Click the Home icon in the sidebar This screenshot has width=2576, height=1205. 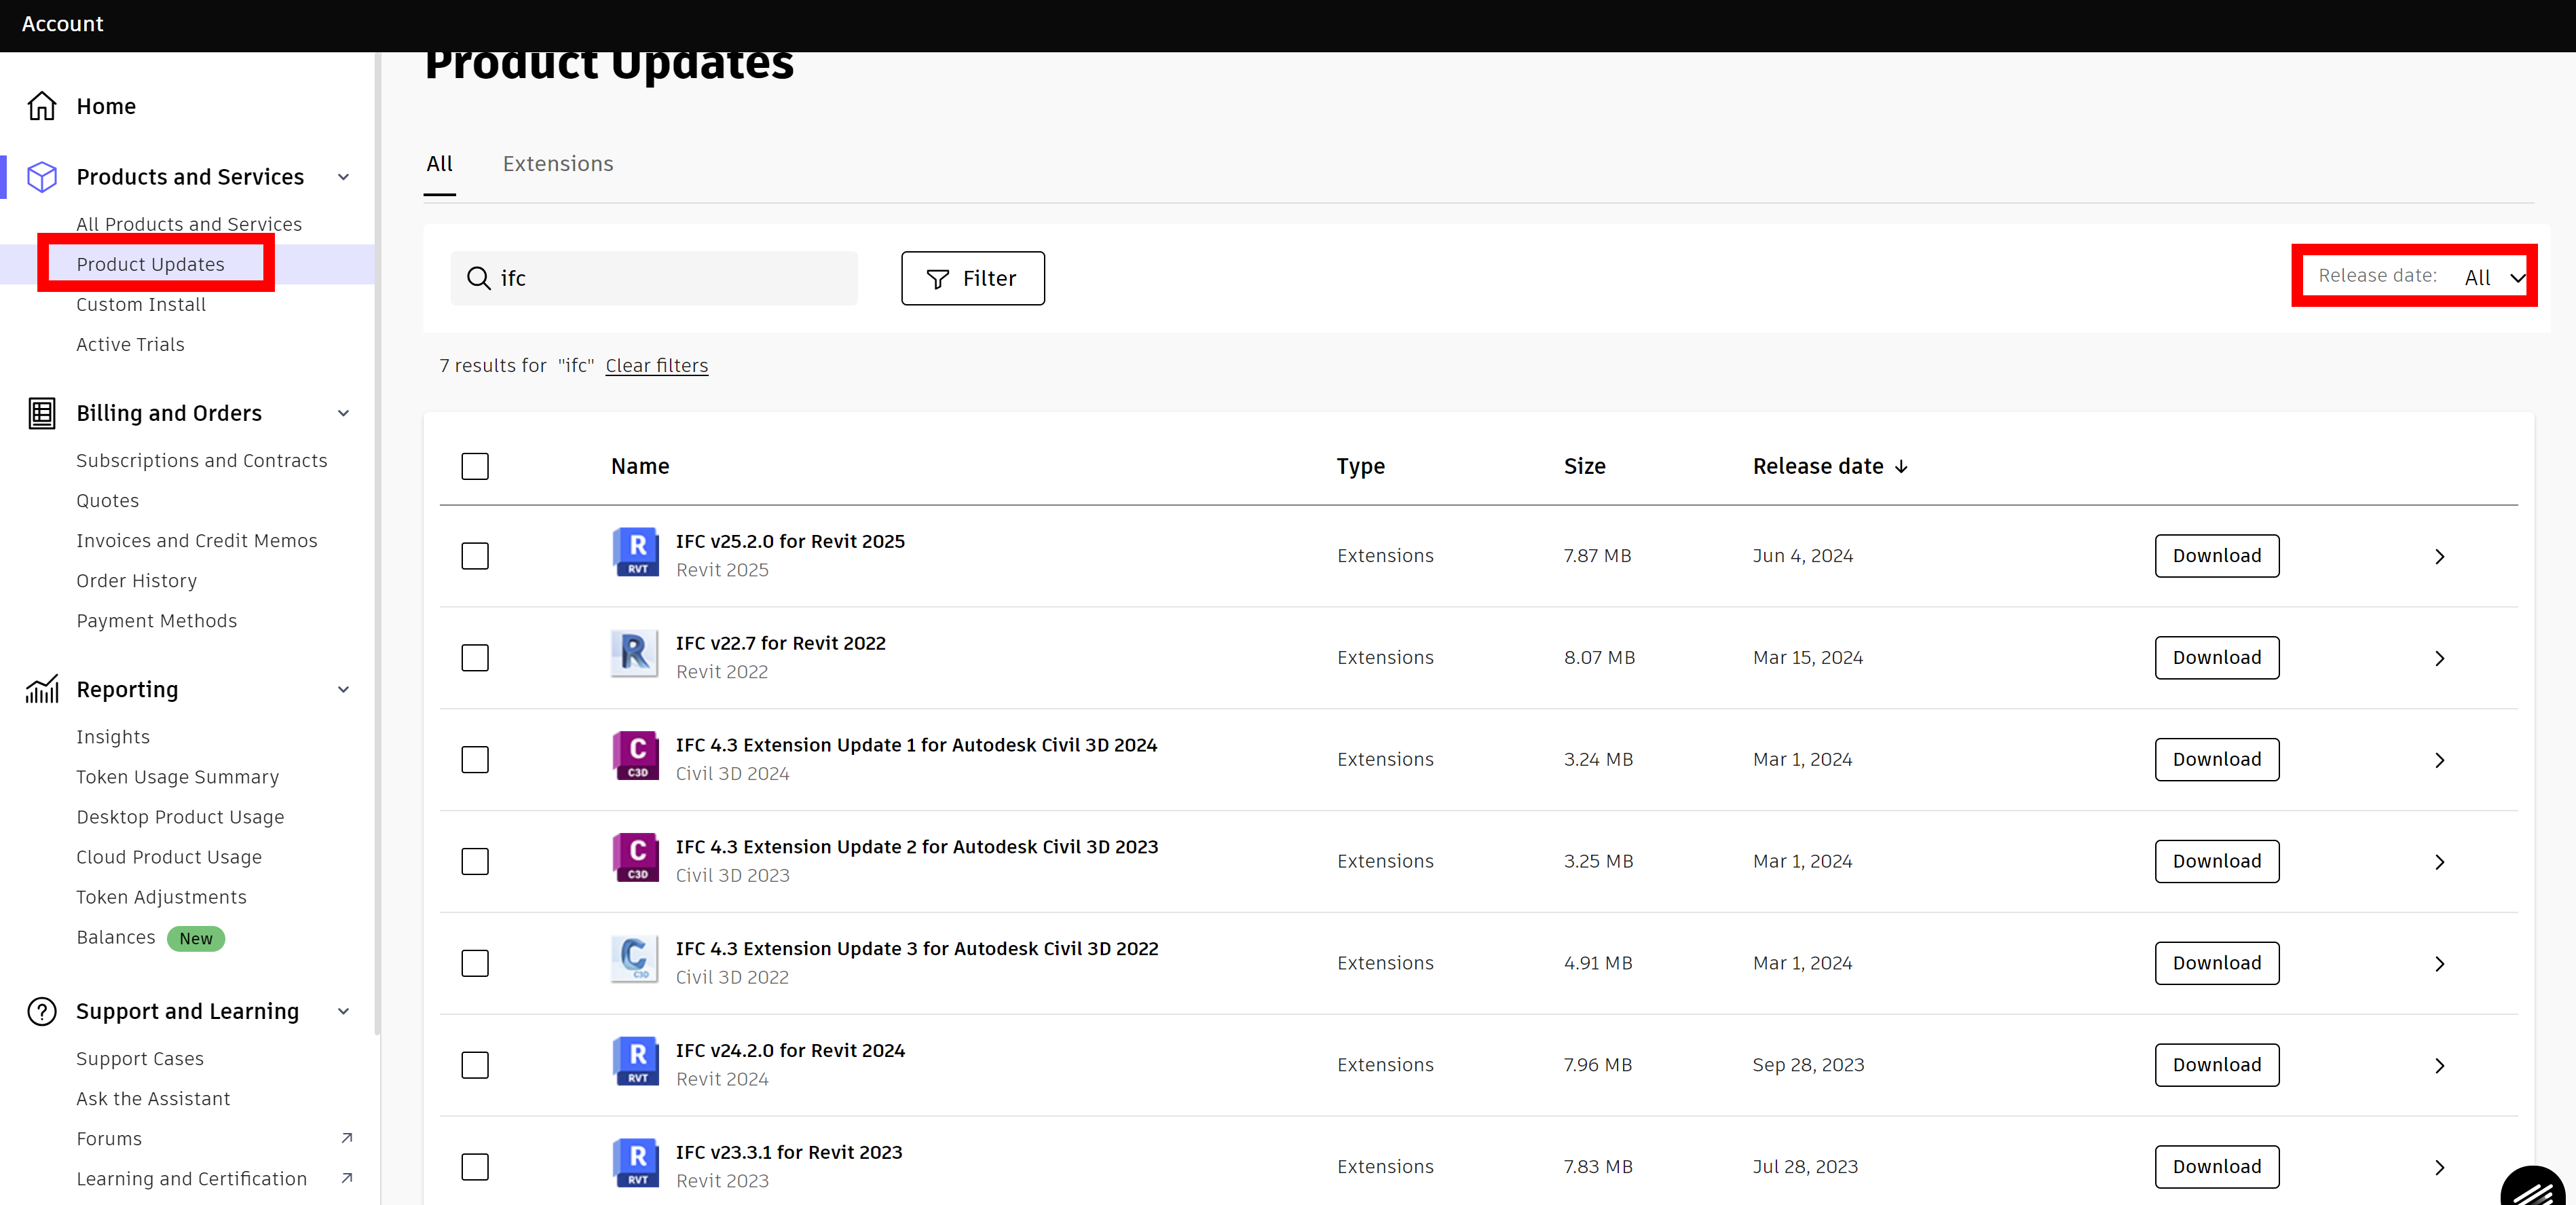click(42, 106)
